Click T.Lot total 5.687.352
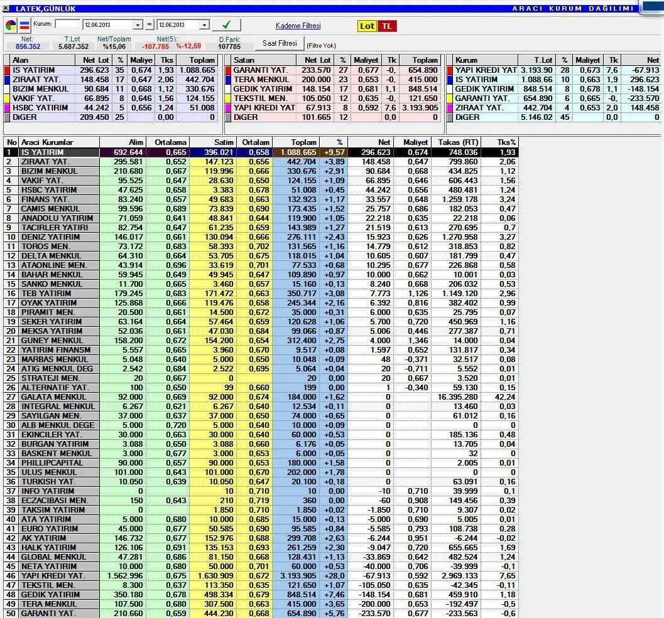 coord(73,46)
